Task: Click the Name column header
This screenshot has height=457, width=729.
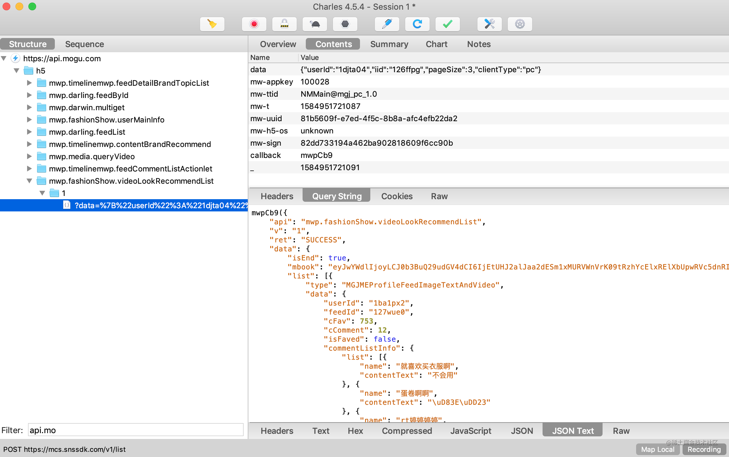Action: tap(274, 57)
